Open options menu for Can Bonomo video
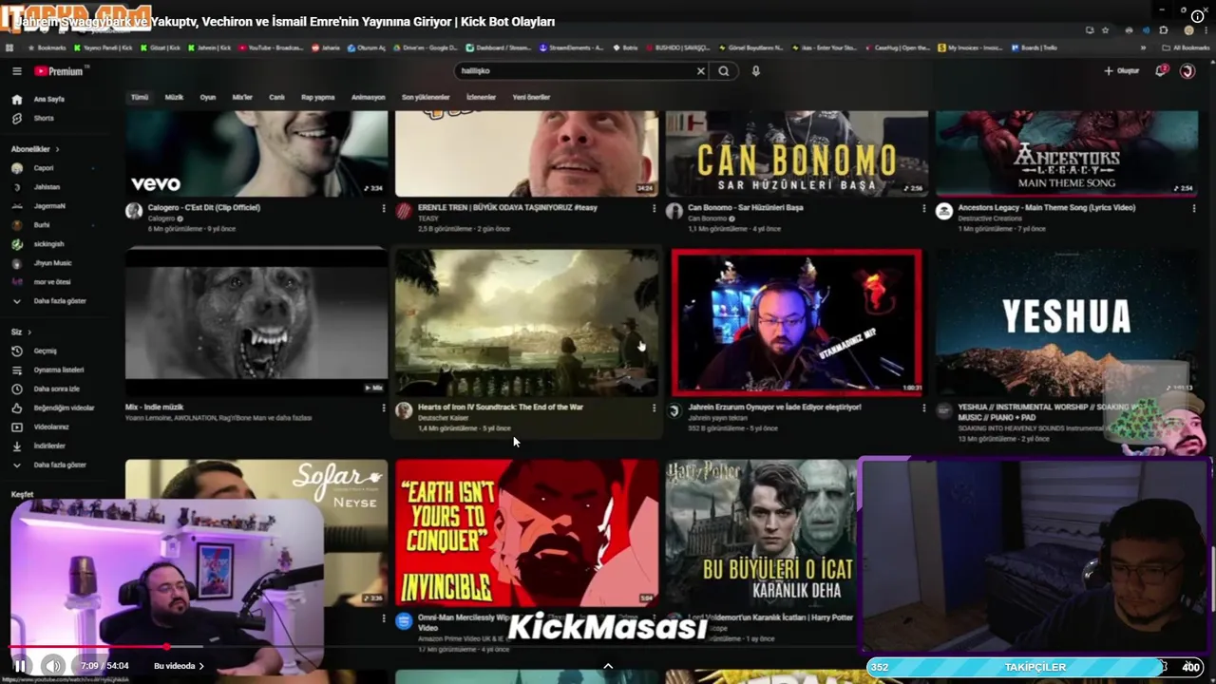 [x=923, y=208]
